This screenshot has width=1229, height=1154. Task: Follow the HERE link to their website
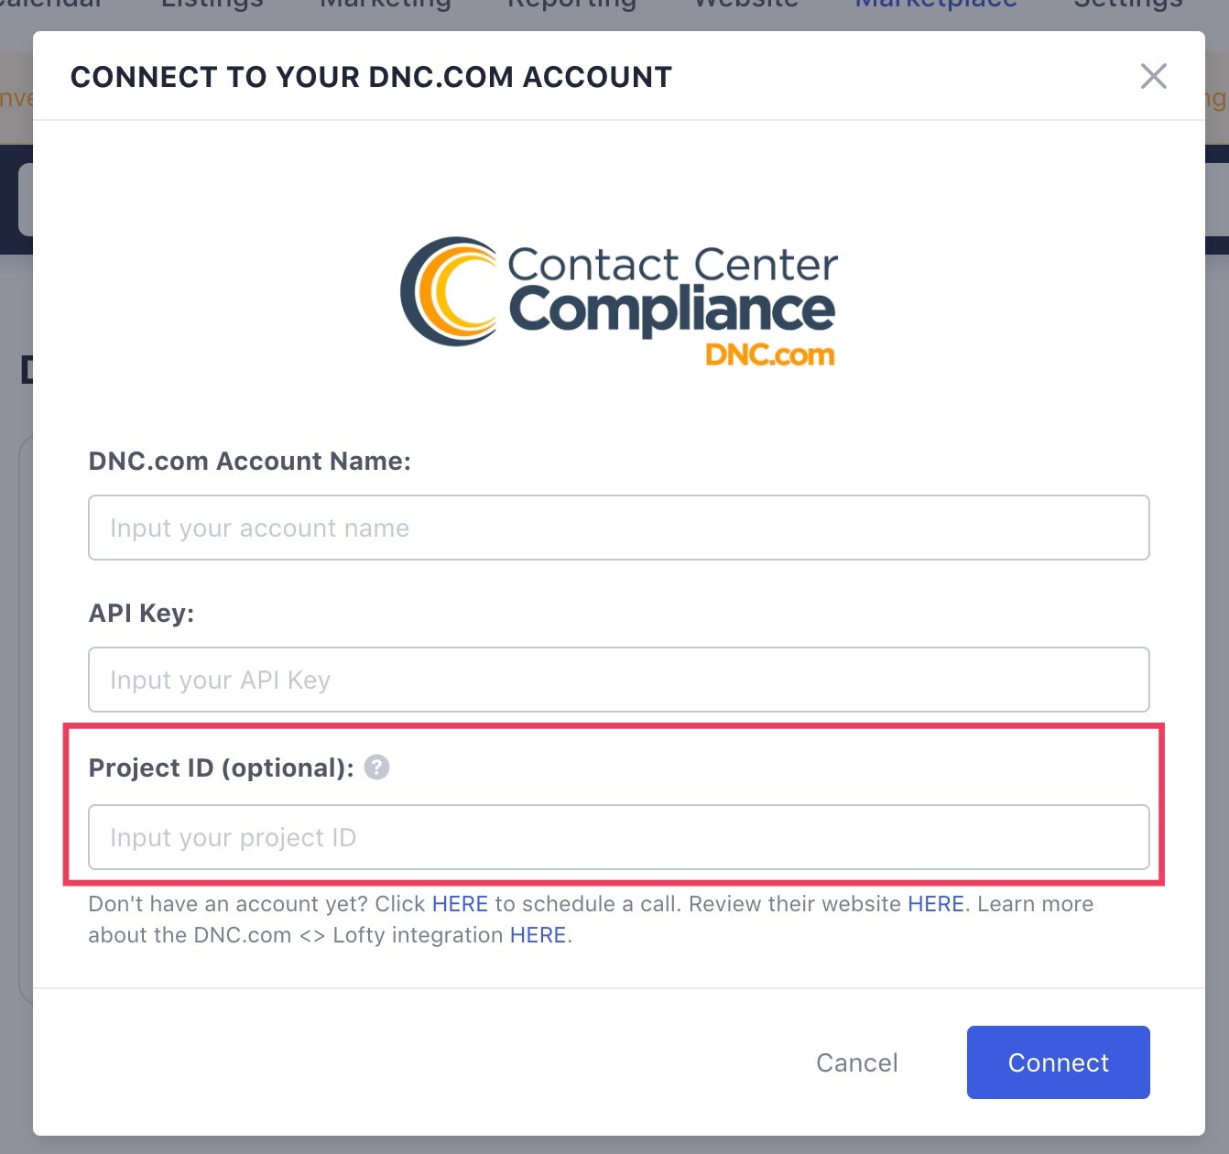coord(935,904)
